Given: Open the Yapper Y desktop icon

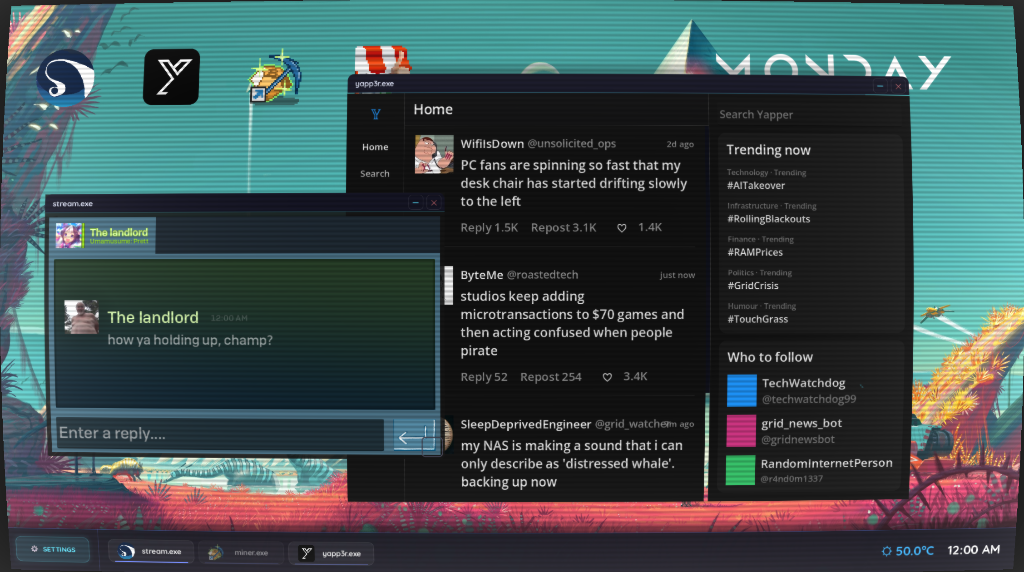Looking at the screenshot, I should pos(171,77).
